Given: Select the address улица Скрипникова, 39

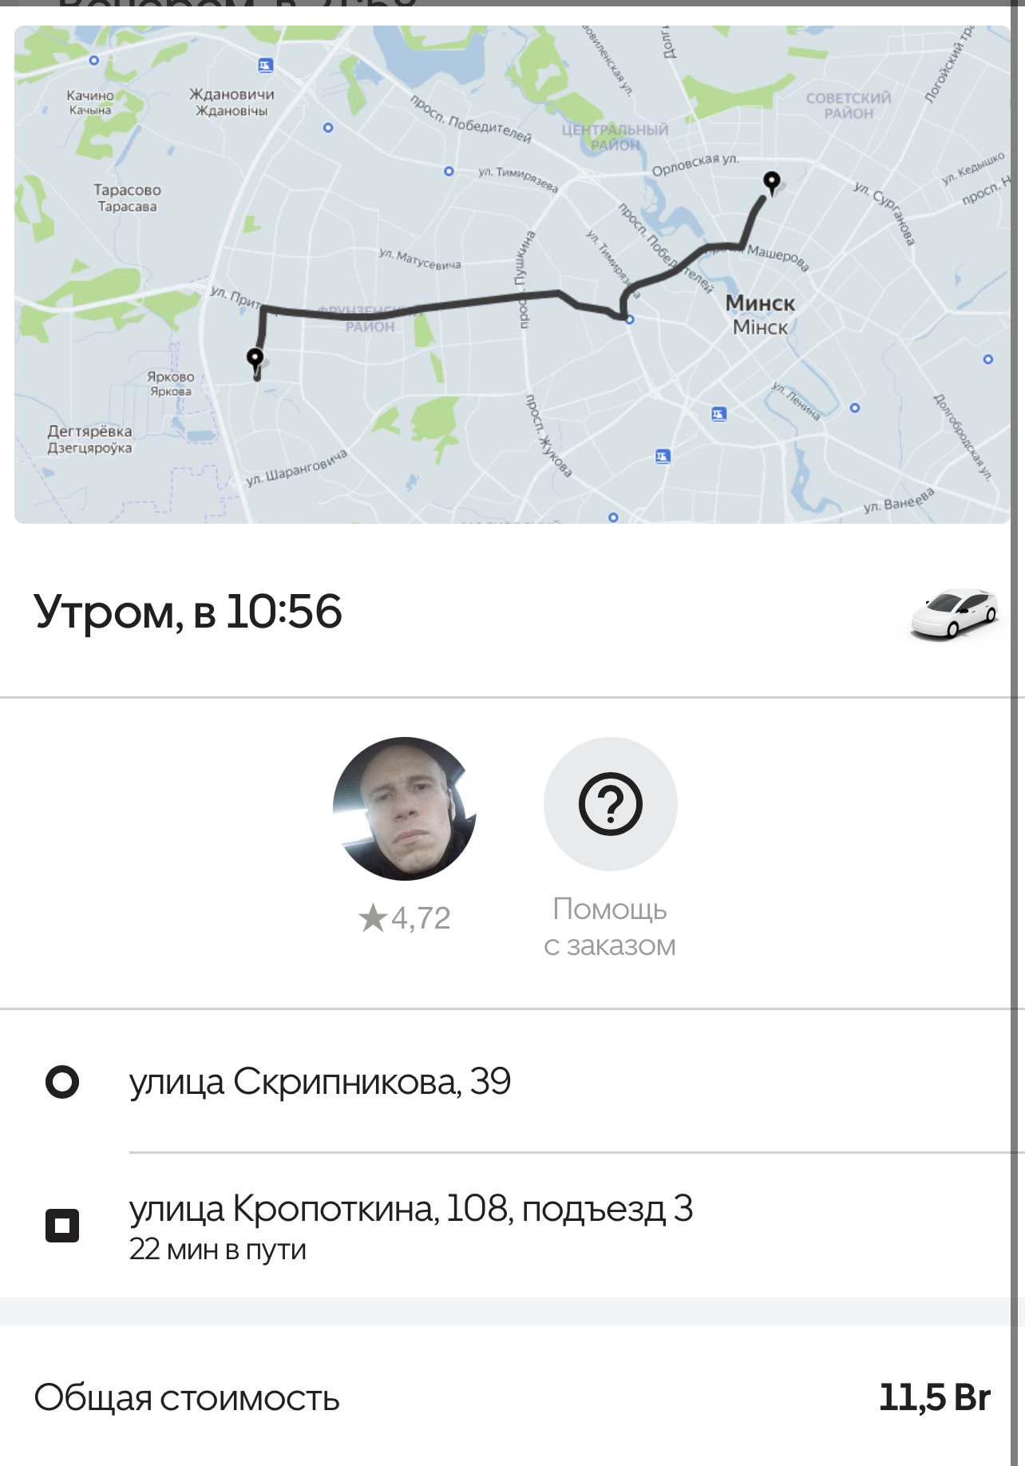Looking at the screenshot, I should (320, 1082).
